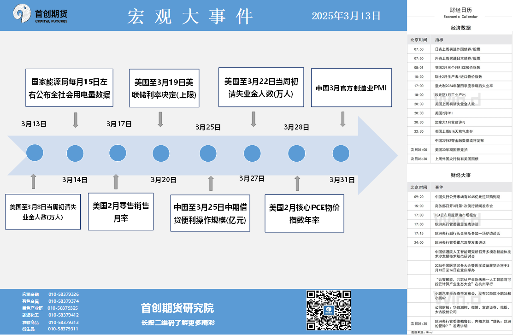This screenshot has height=335, width=513.
Task: Click the 黑色产业链 phone number 010-58379325
Action: [x=63, y=308]
